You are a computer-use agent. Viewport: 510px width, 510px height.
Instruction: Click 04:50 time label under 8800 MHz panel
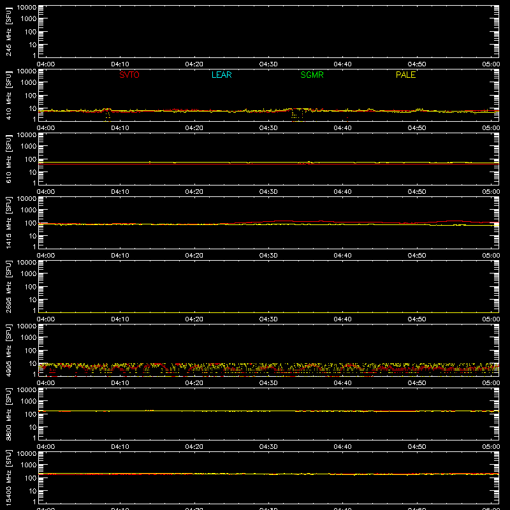417,447
